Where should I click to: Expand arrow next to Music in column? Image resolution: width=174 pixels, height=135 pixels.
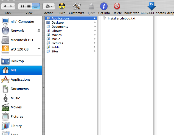click(x=95, y=39)
